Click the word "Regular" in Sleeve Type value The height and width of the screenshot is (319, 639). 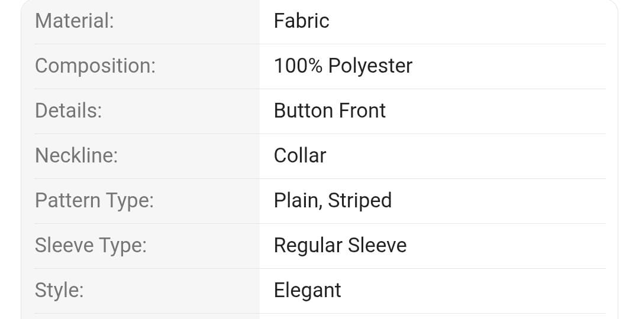tap(308, 246)
